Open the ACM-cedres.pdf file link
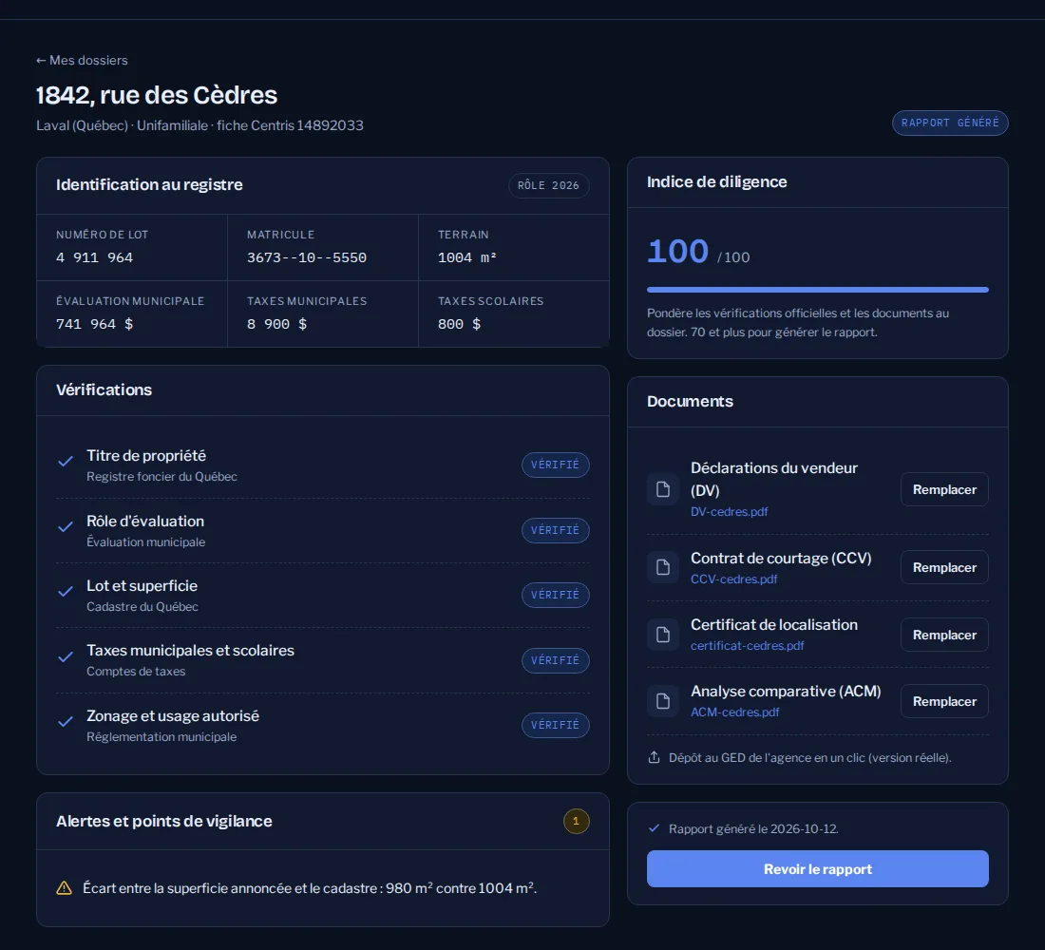 point(734,712)
